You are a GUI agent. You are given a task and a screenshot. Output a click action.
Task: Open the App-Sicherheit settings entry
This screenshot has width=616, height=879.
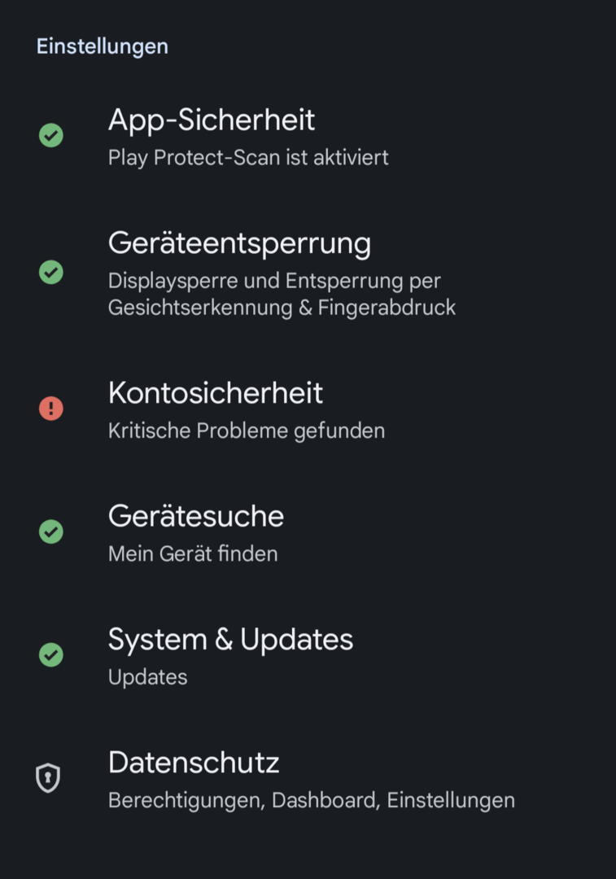click(x=212, y=120)
